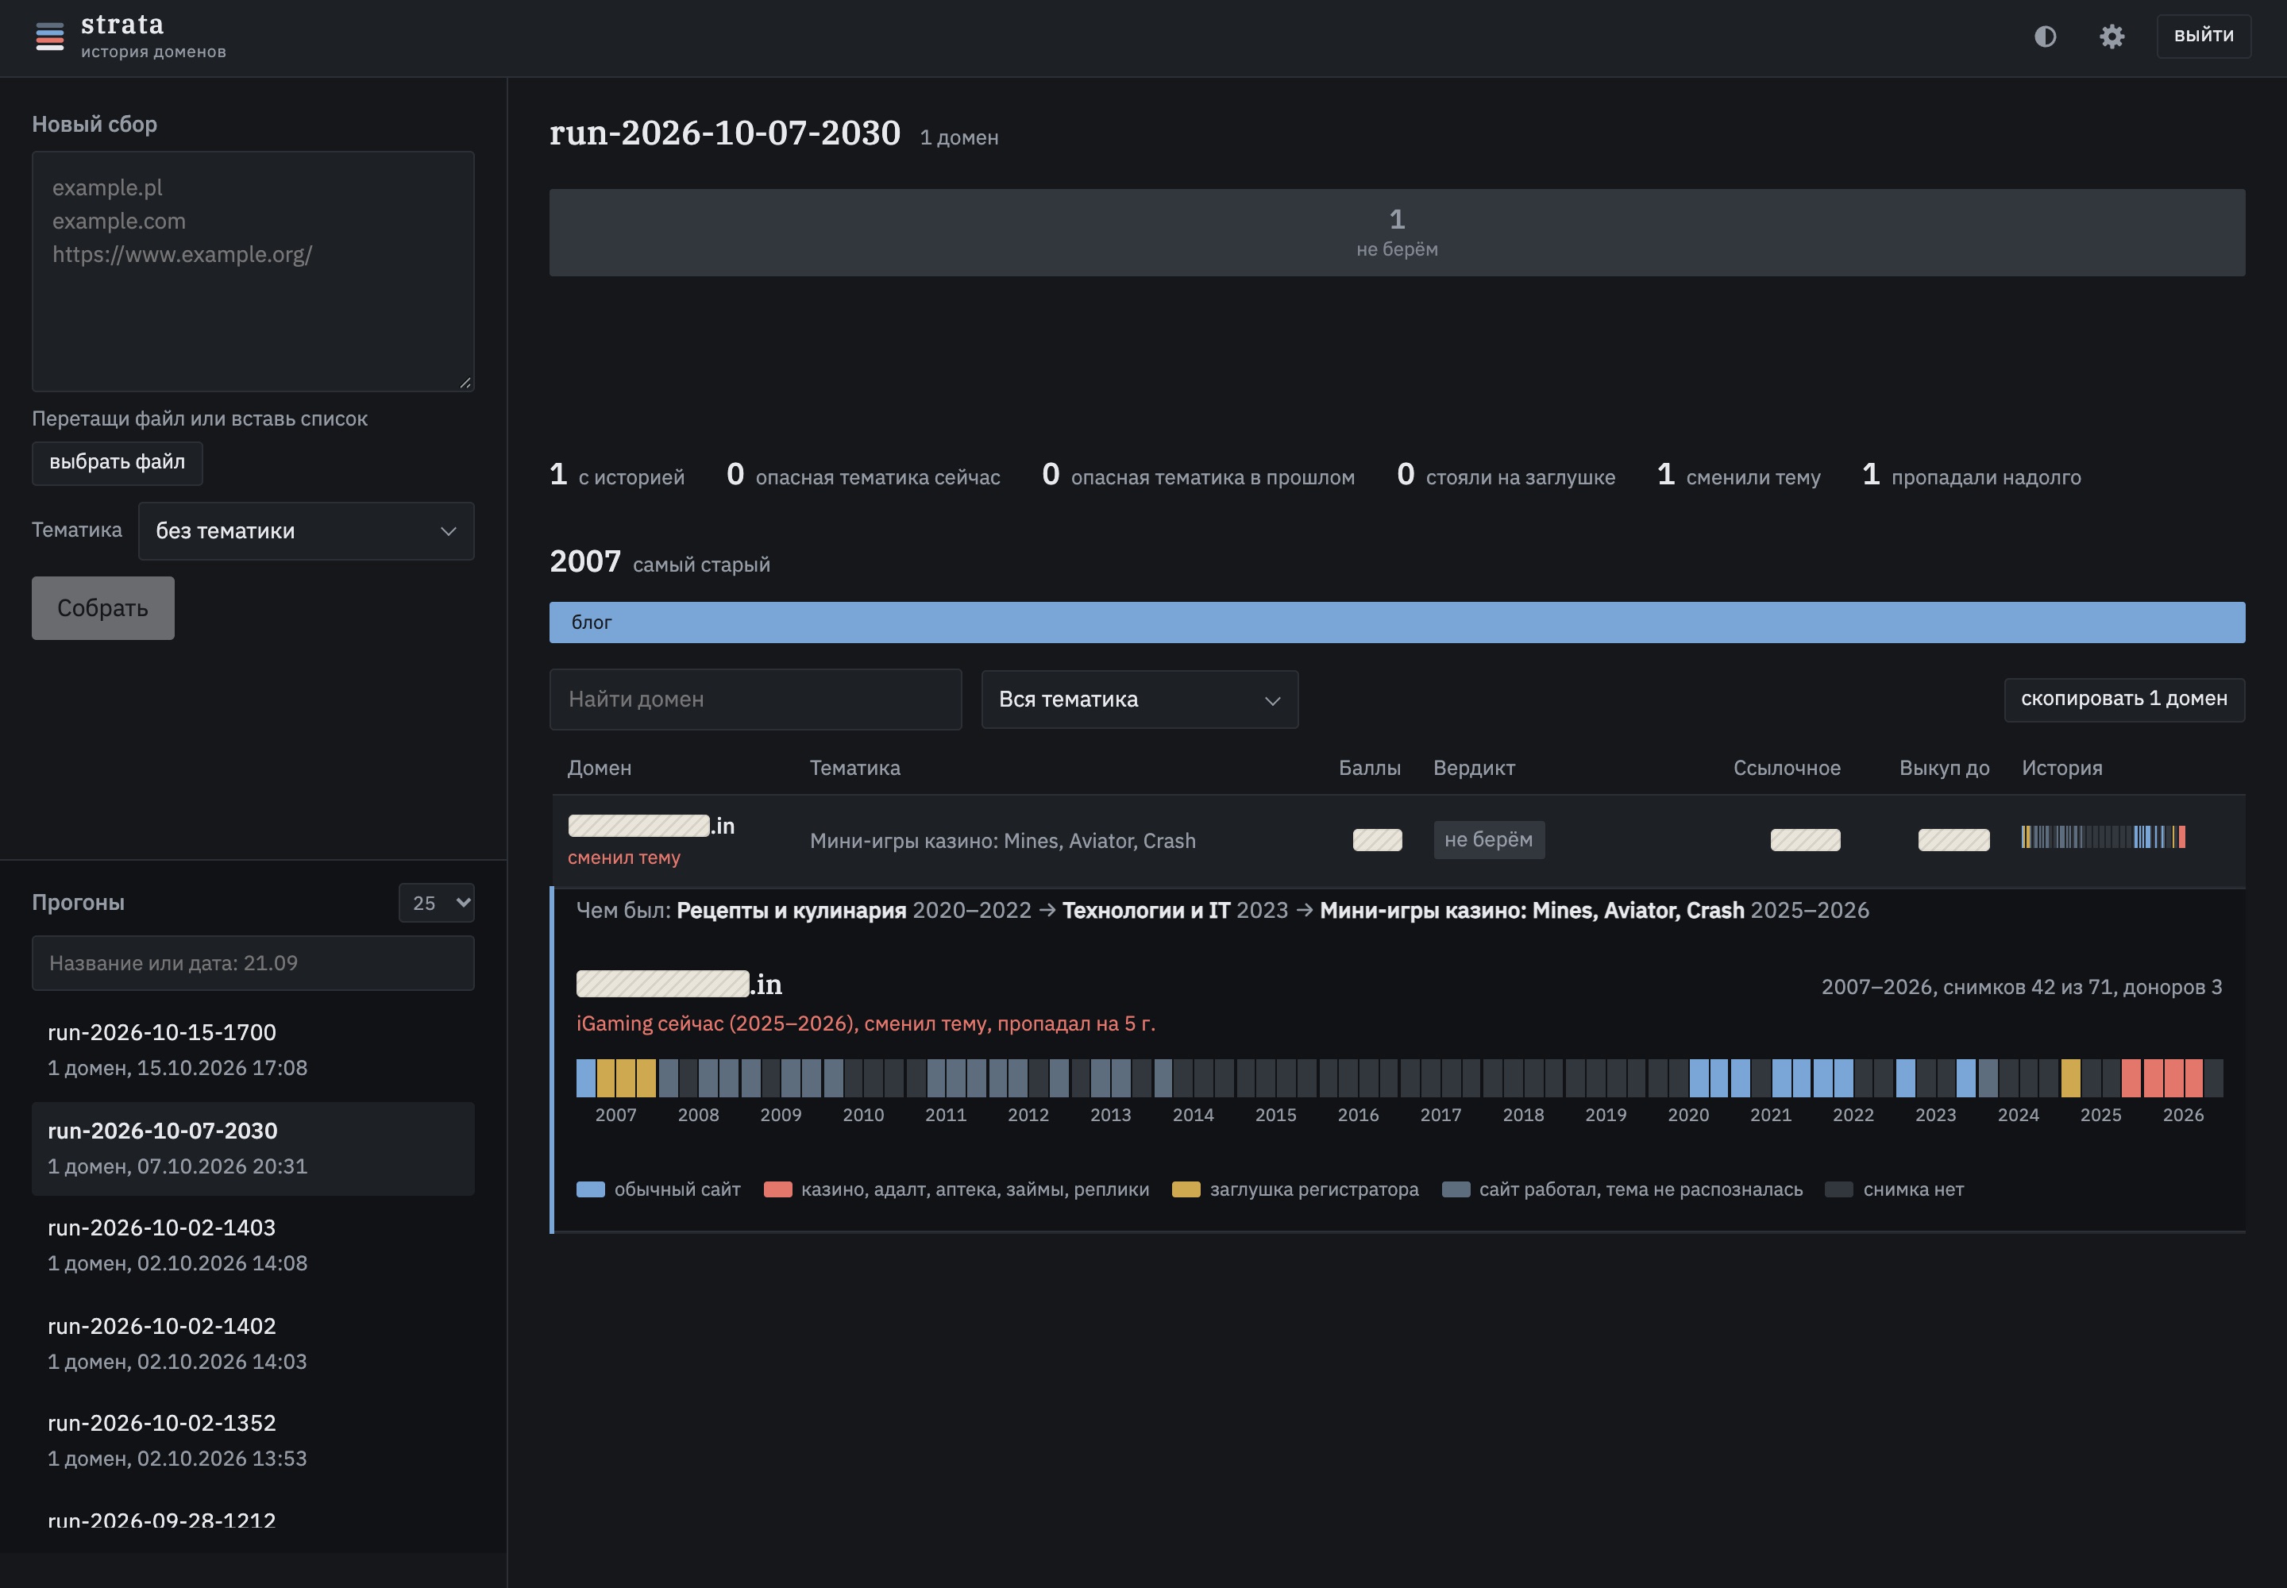Click the ВЫЙТИ logout button
Image resolution: width=2287 pixels, height=1588 pixels.
pos(2204,36)
